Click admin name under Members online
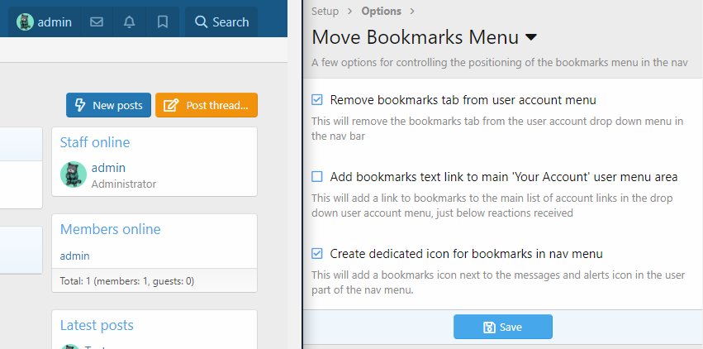Screen dimensions: 703x349 (x=74, y=256)
